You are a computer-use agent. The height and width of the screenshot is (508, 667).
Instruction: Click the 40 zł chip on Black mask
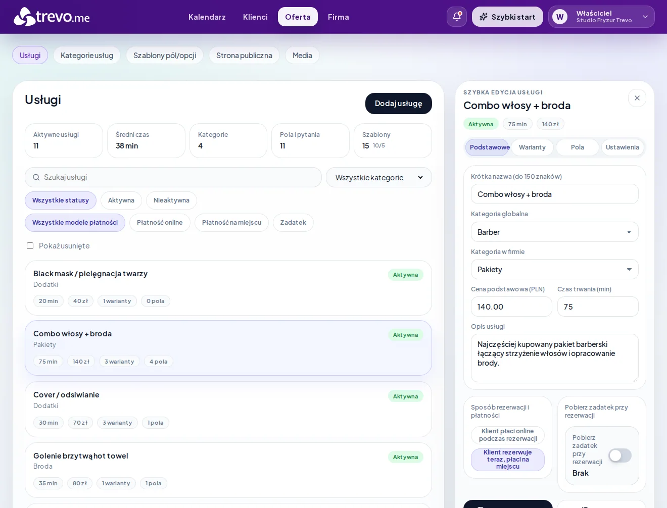pos(80,301)
